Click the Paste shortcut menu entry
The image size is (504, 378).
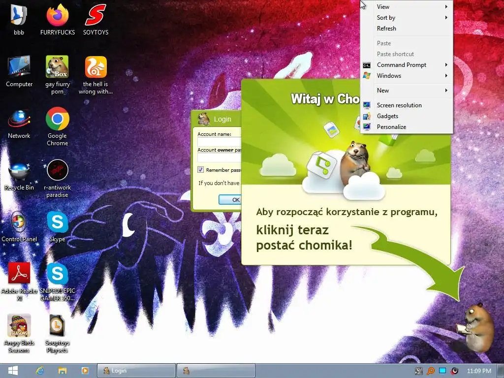[407, 54]
